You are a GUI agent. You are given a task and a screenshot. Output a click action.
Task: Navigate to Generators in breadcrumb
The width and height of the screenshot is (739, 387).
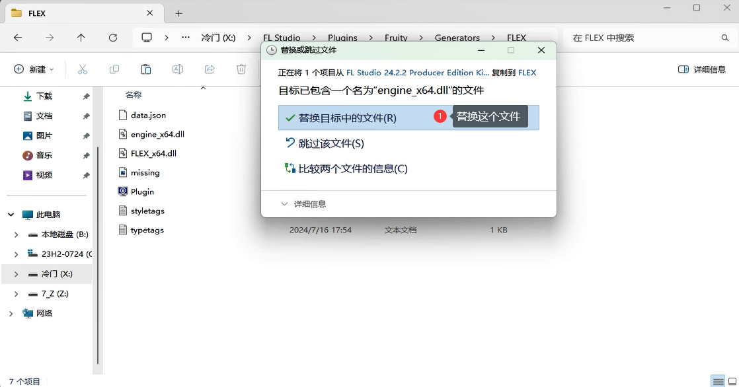(457, 38)
